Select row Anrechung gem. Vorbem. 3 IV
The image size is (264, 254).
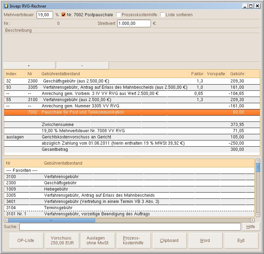tap(132, 94)
